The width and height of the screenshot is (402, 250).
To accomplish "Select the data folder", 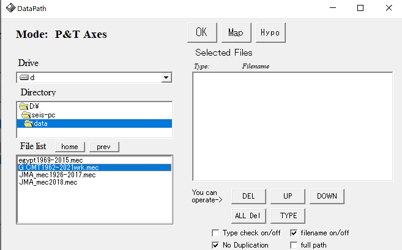I will [x=94, y=123].
